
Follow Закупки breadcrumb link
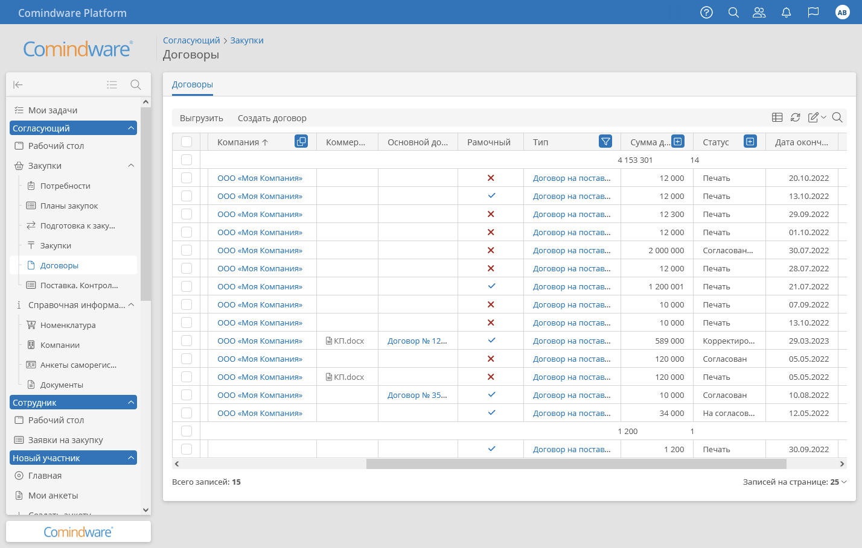[x=247, y=40]
